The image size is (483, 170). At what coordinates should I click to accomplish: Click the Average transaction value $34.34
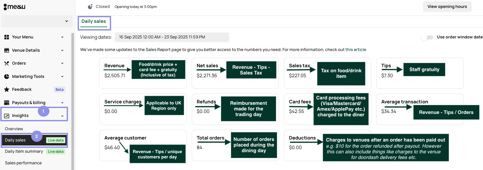click(x=389, y=111)
